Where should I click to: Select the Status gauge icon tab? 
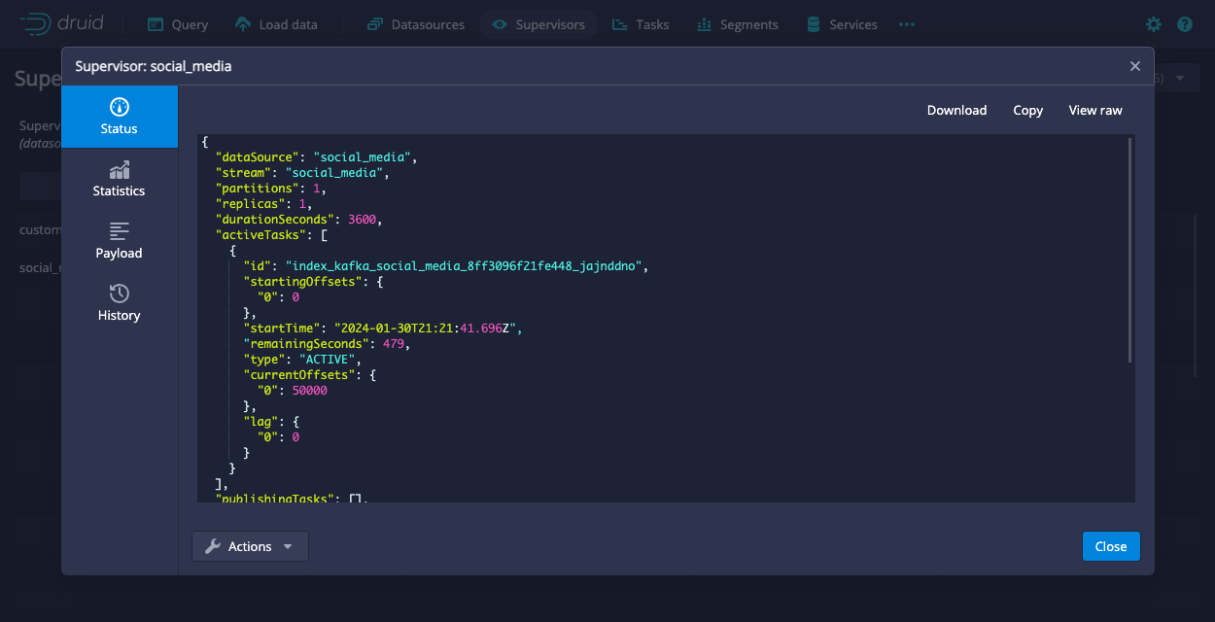[x=120, y=108]
